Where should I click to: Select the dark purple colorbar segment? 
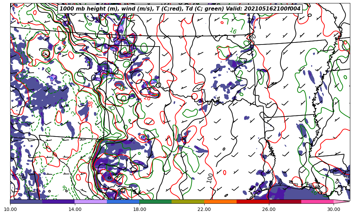pos(58,201)
